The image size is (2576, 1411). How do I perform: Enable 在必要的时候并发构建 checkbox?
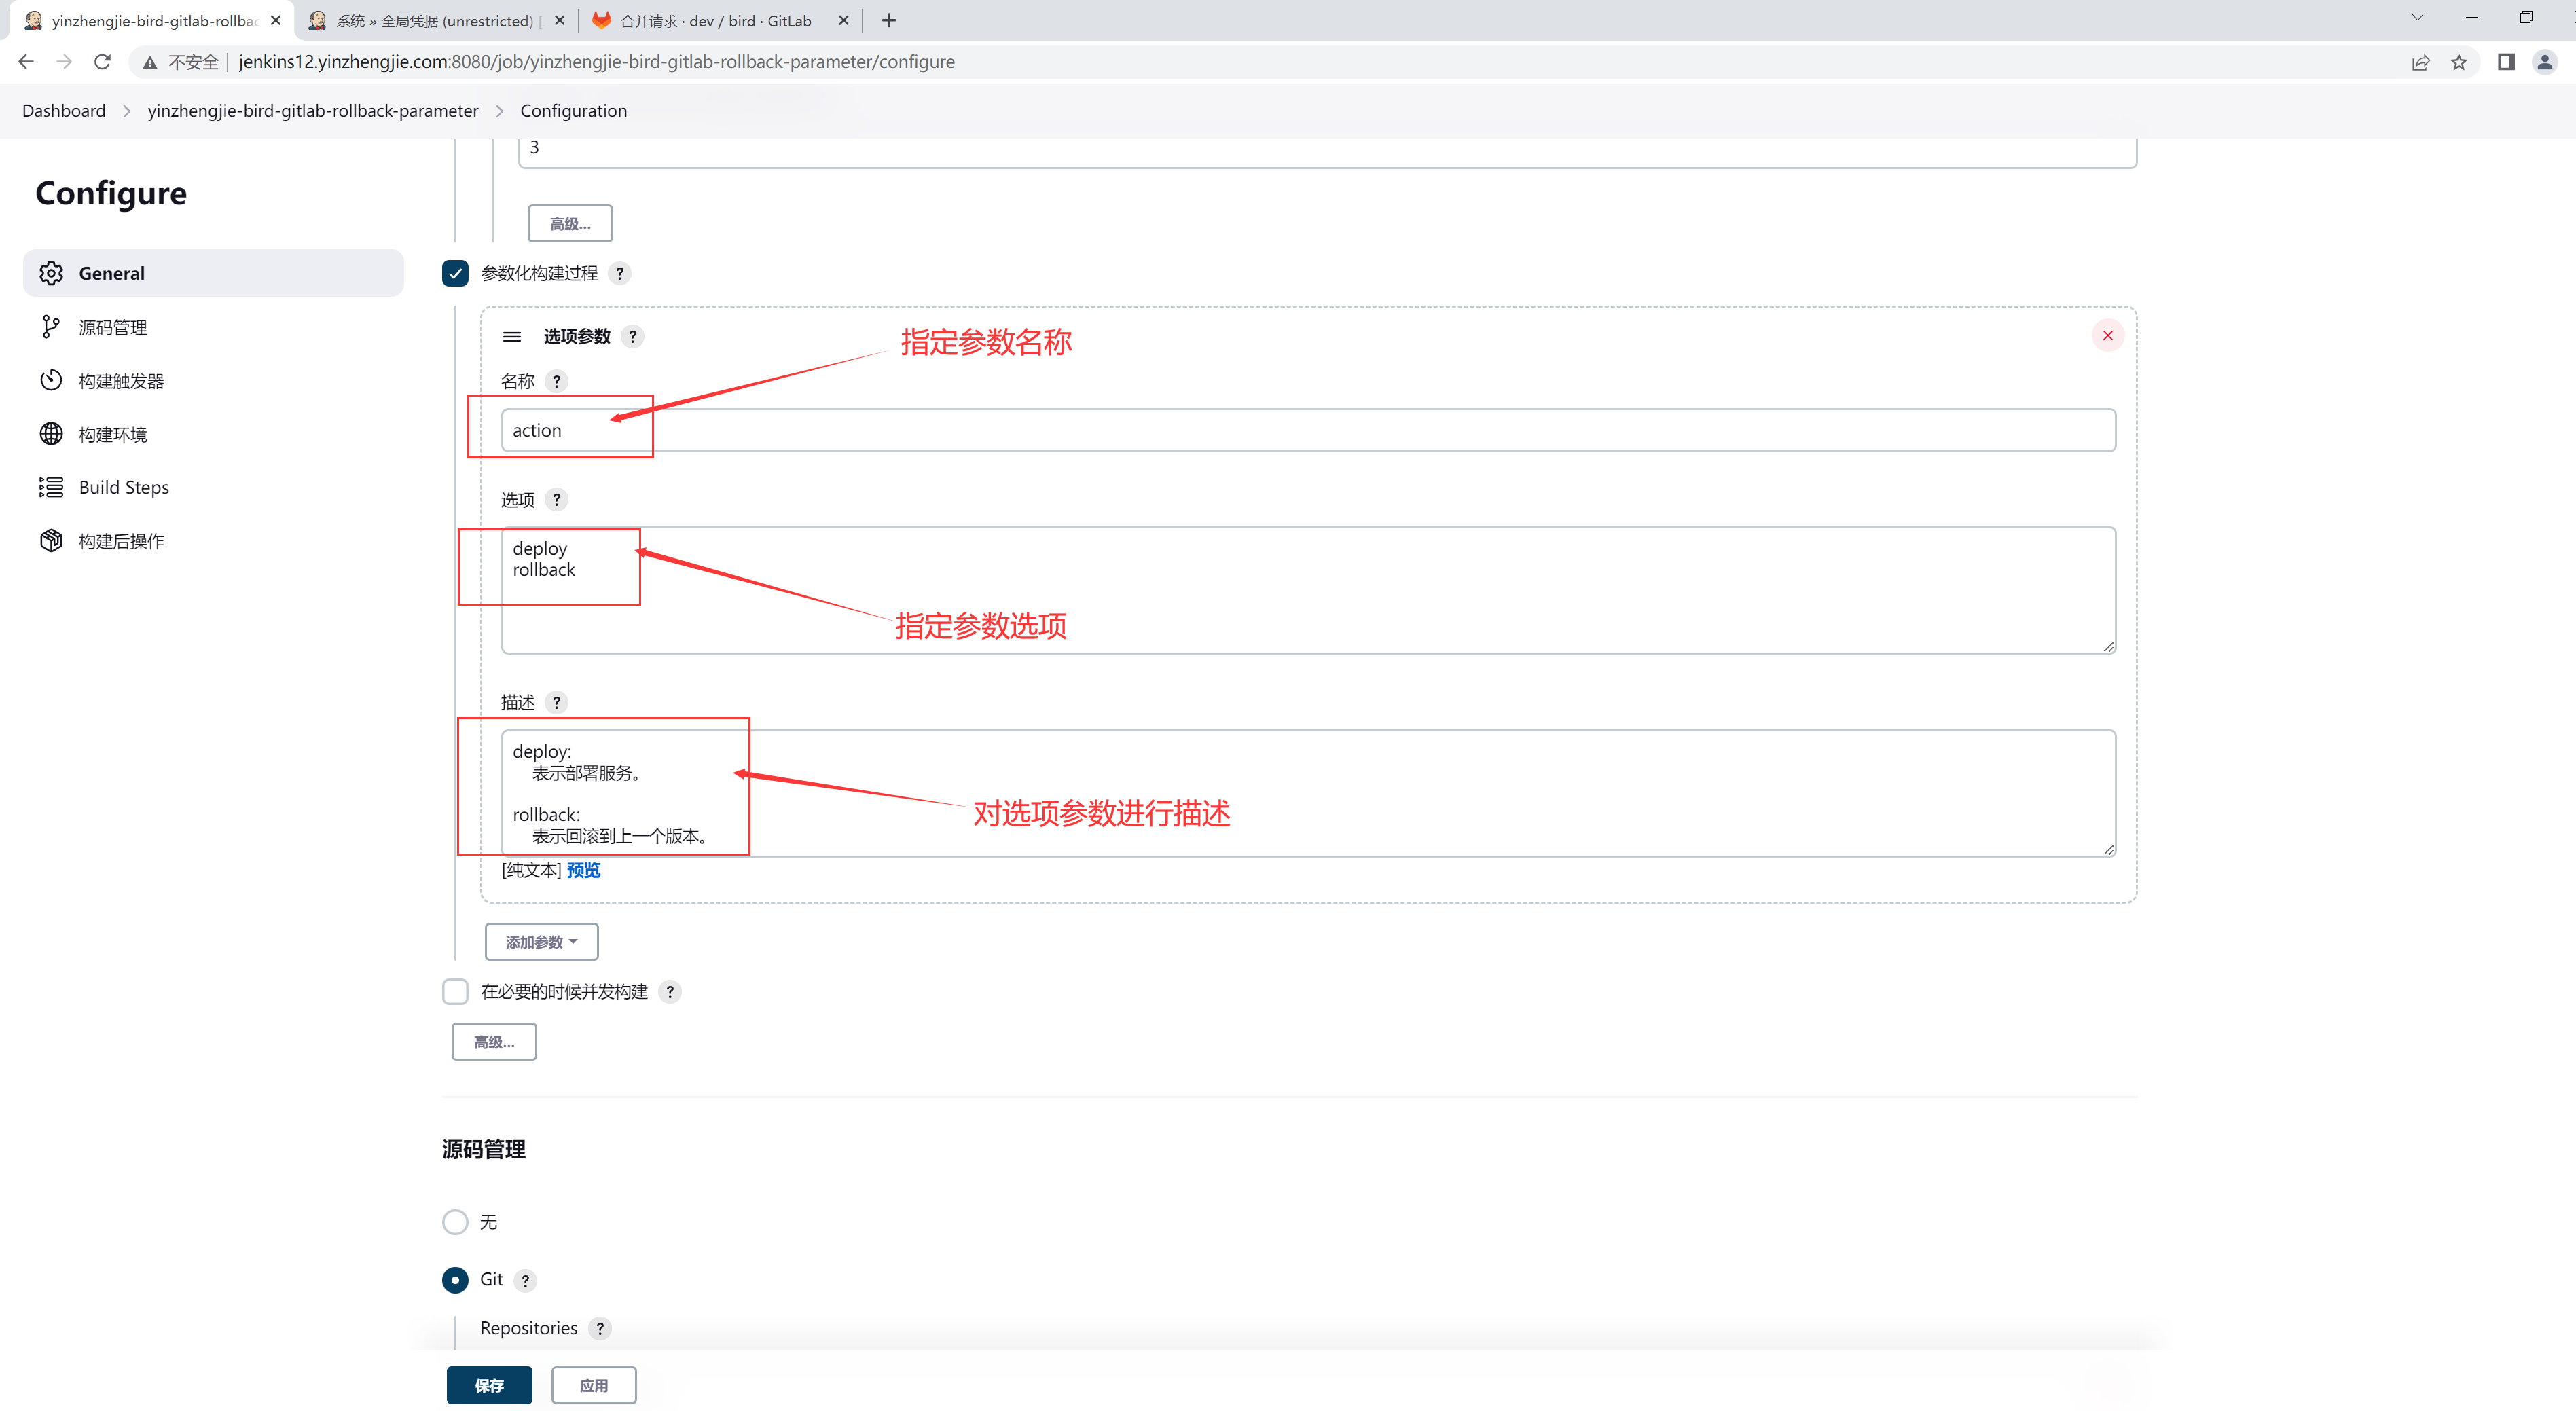point(455,992)
